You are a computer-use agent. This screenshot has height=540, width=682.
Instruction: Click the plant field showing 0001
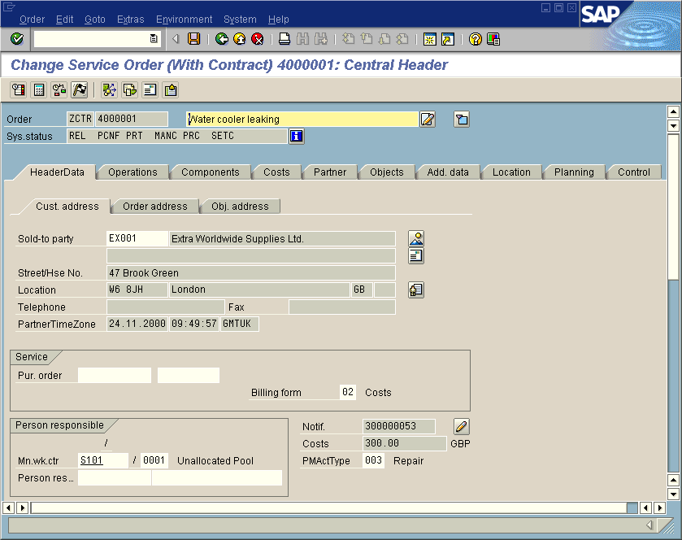[154, 460]
